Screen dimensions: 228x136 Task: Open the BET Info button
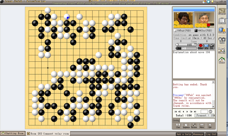coord(206,46)
